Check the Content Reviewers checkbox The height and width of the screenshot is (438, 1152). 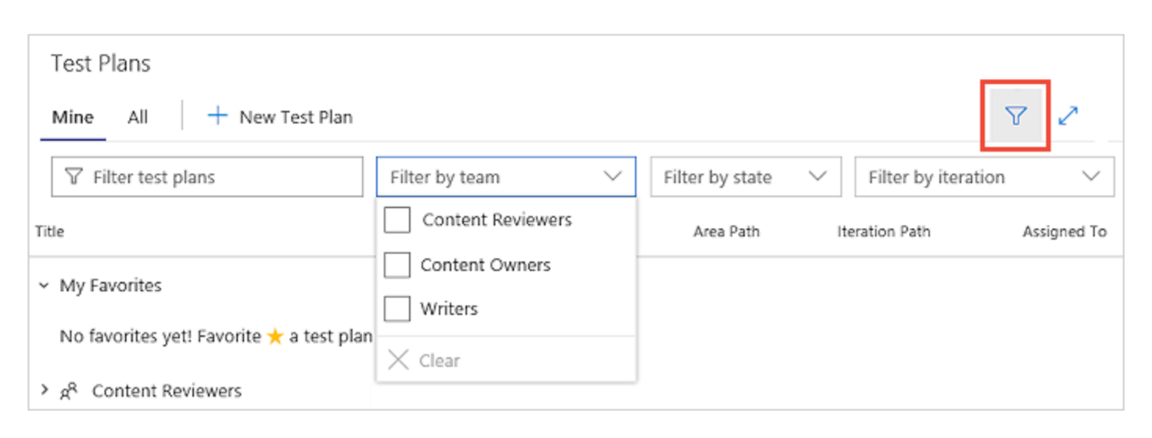[x=397, y=220]
